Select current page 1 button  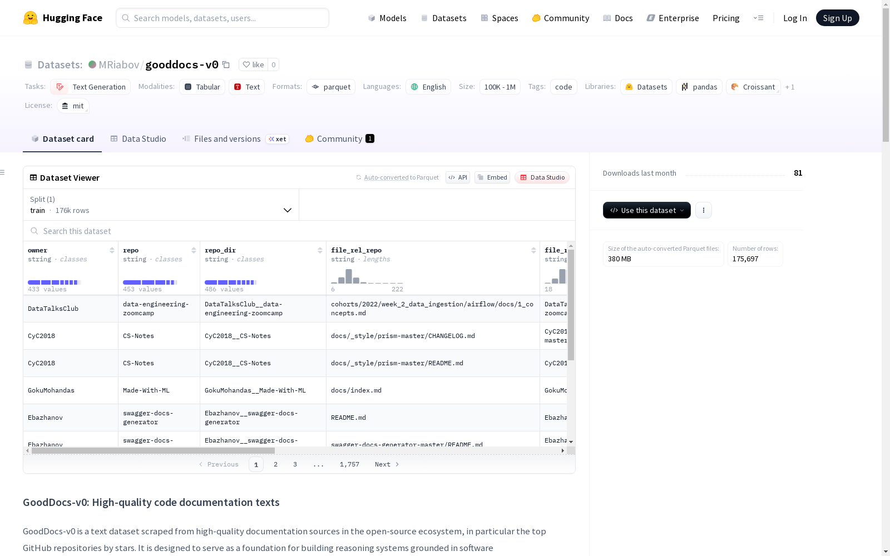click(256, 464)
